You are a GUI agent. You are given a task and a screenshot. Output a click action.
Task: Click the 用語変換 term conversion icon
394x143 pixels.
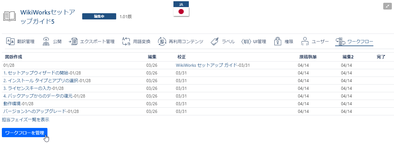click(x=126, y=42)
